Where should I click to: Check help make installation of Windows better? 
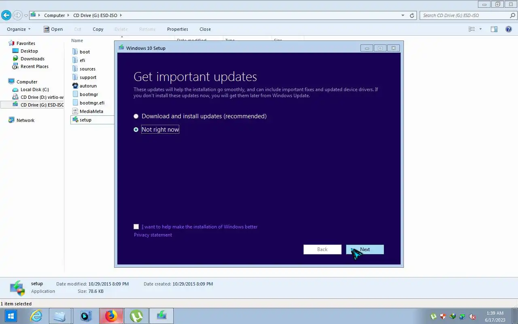pyautogui.click(x=136, y=227)
